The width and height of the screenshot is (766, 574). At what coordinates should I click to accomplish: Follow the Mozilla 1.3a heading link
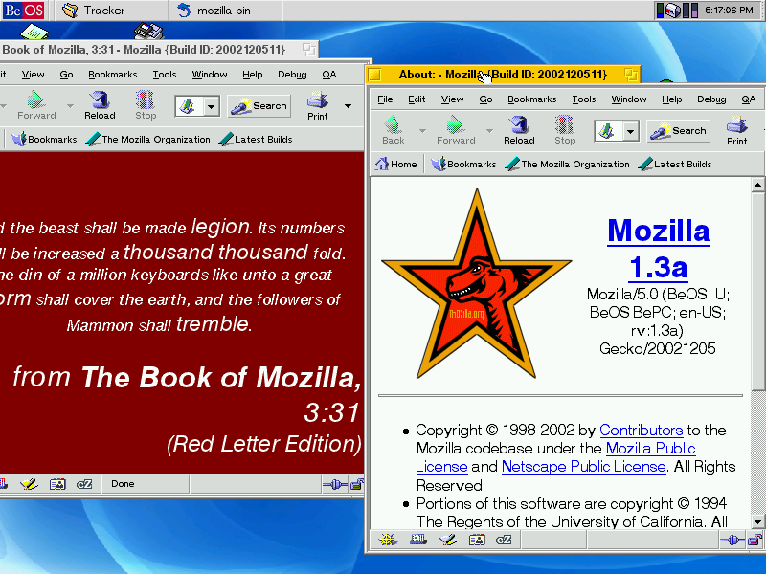coord(658,249)
